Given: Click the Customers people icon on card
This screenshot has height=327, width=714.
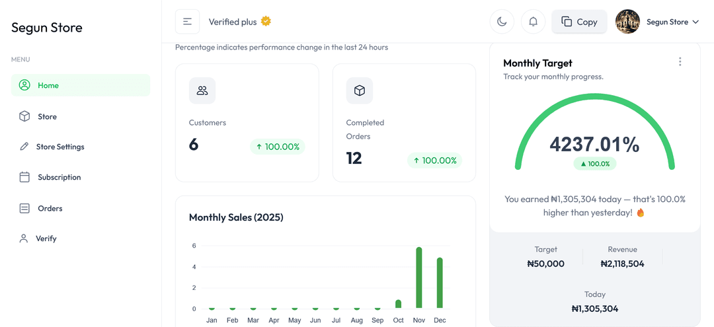Looking at the screenshot, I should (202, 91).
